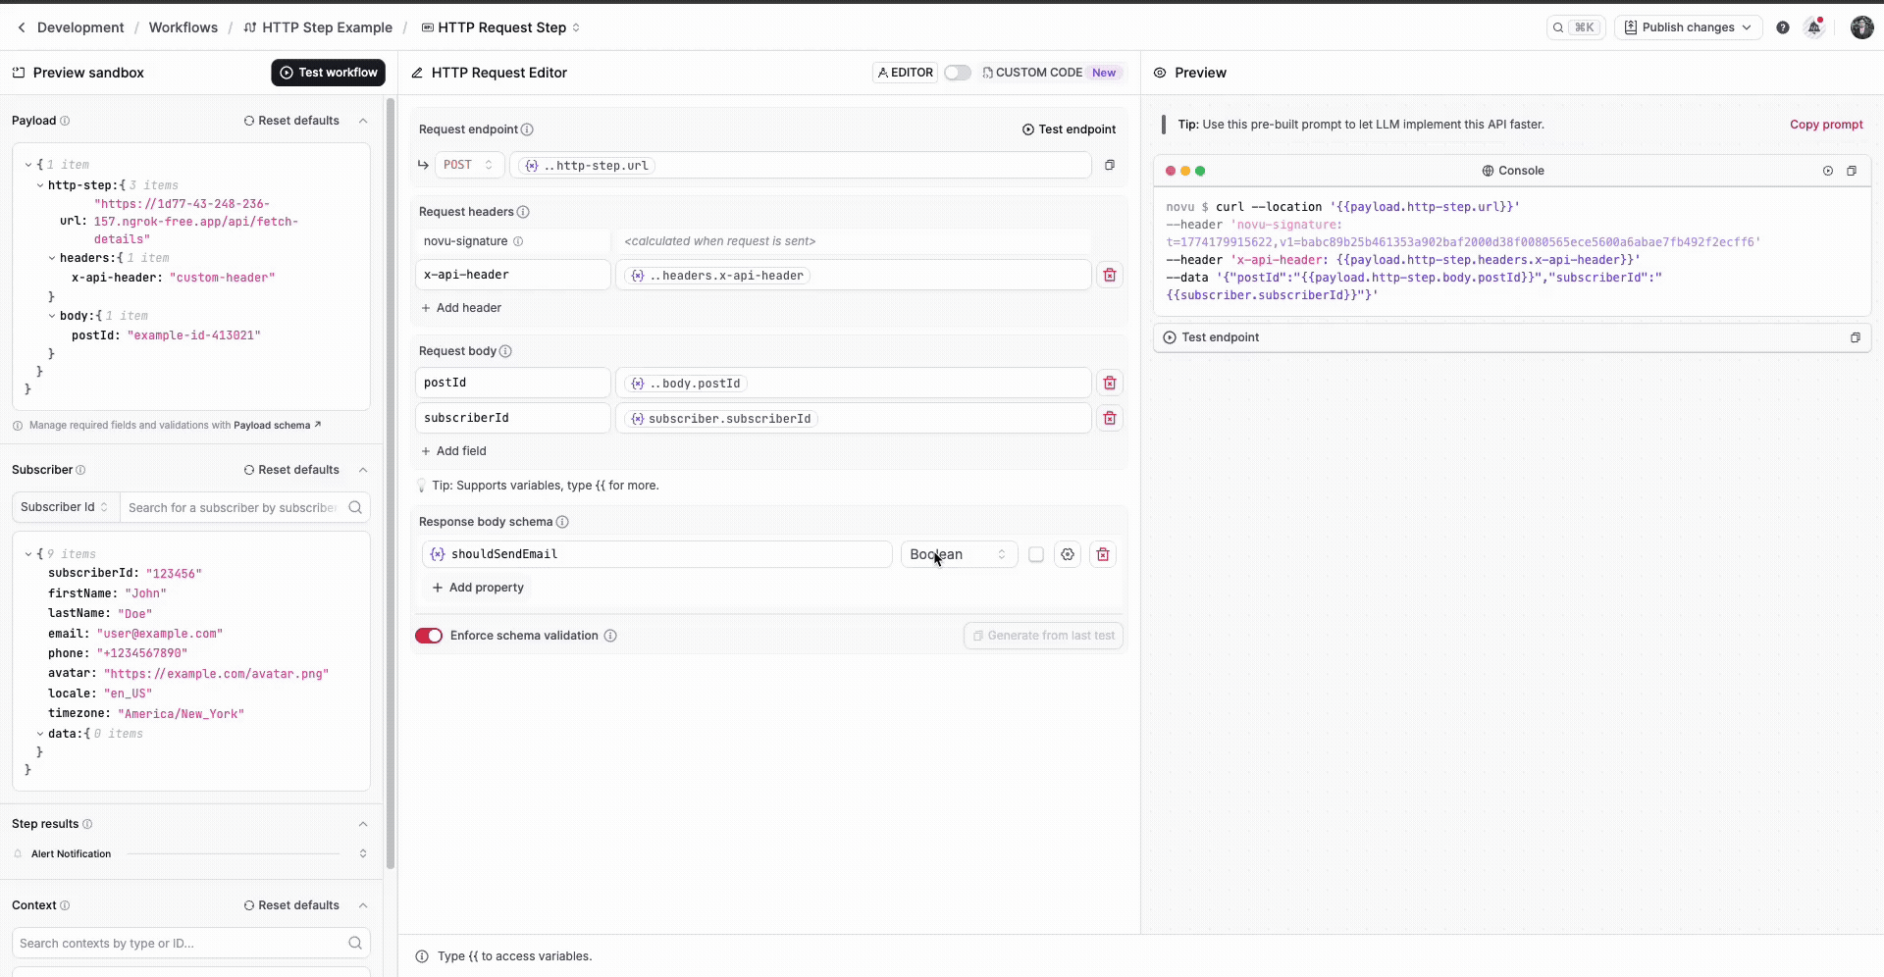The width and height of the screenshot is (1884, 977).
Task: Check the required checkbox for shouldSendEmail
Action: point(1035,554)
